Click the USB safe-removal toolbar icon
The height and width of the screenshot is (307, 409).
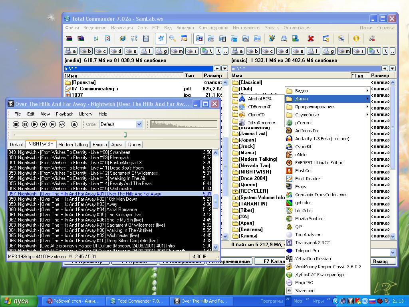pos(372,39)
